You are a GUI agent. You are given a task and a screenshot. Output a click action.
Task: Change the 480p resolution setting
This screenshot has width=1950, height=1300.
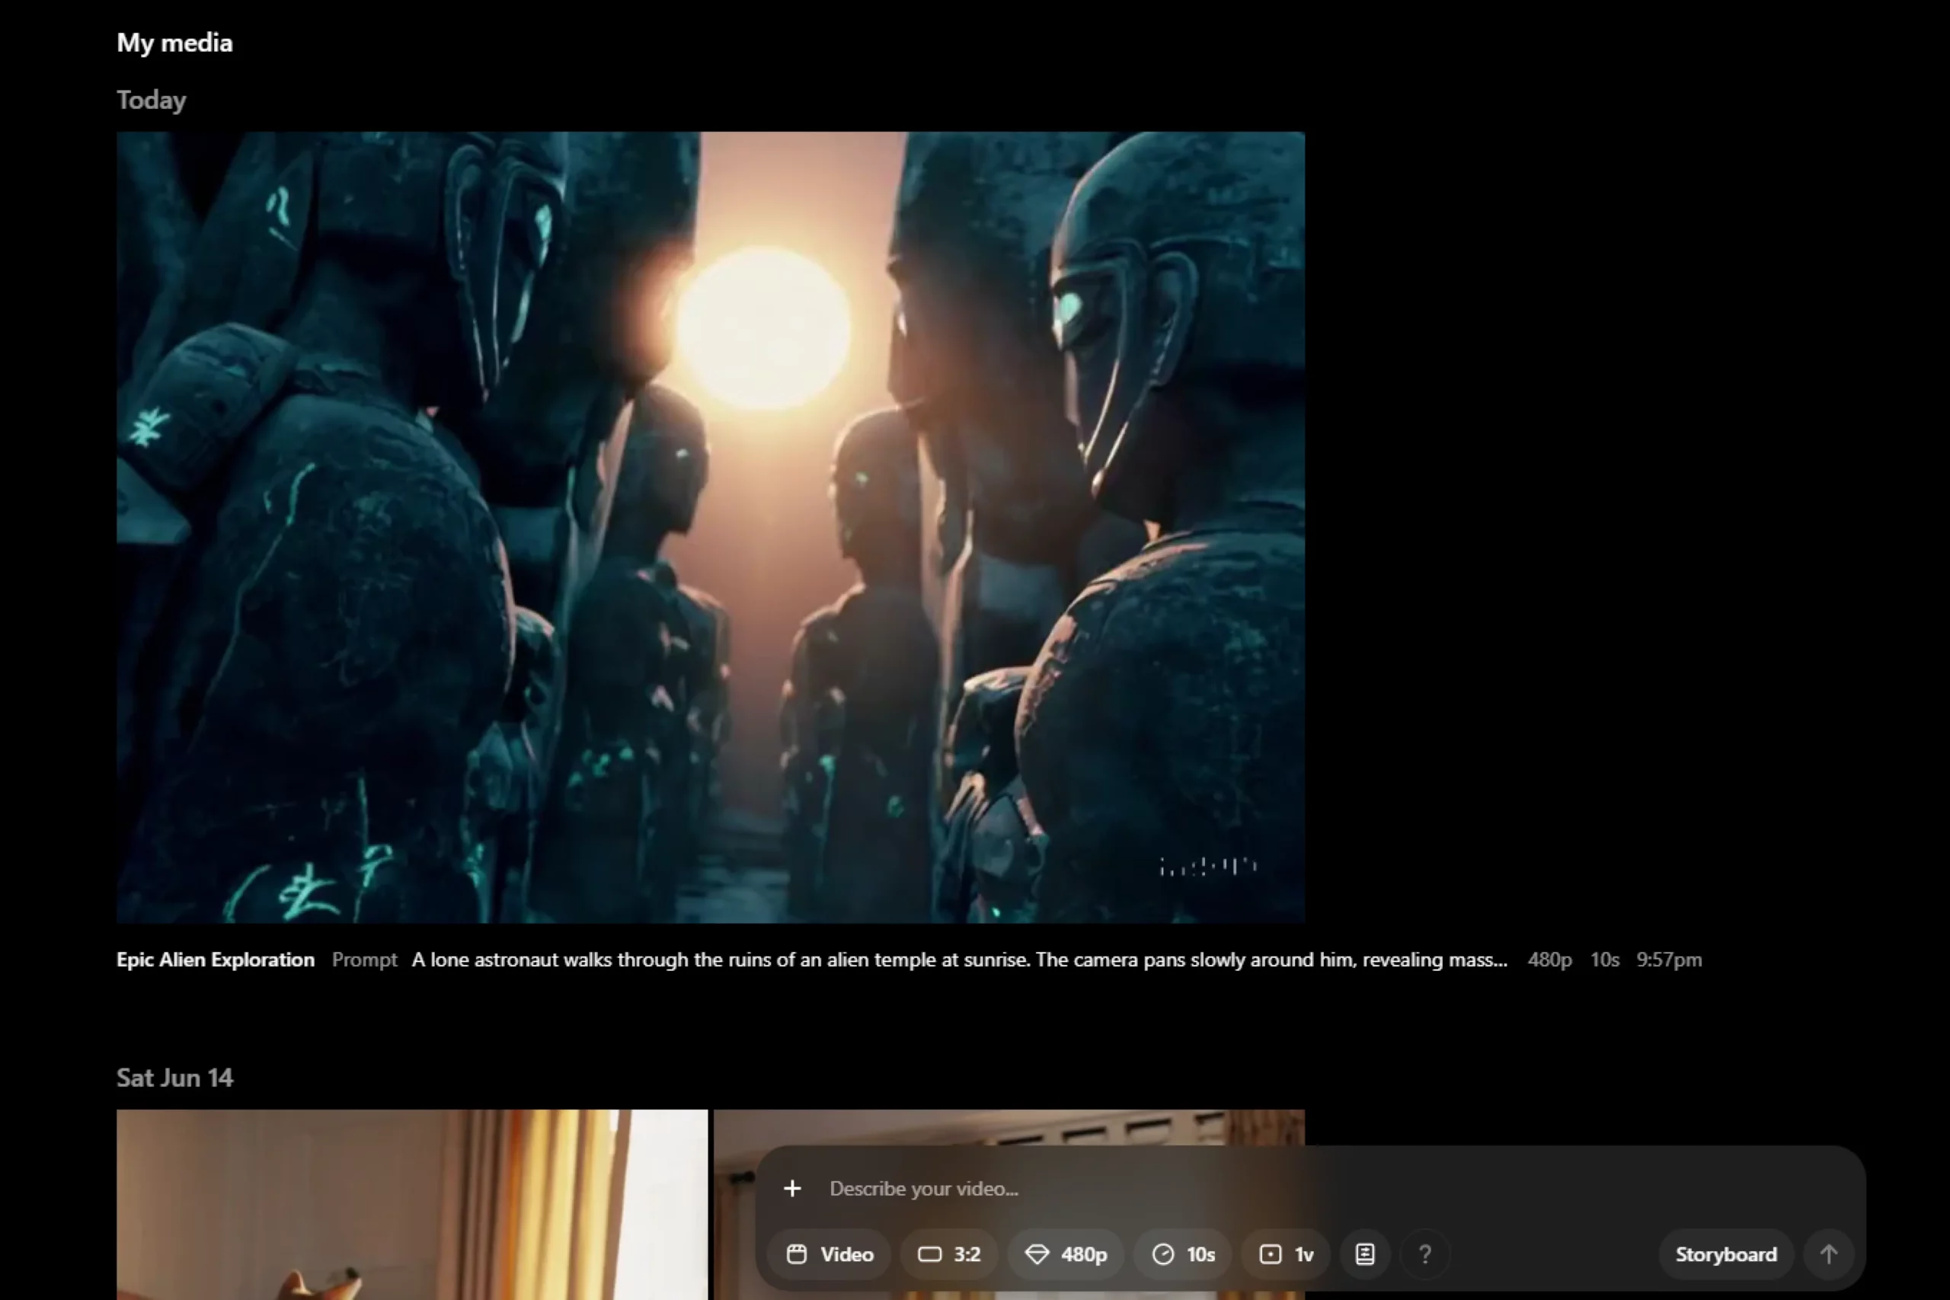click(1066, 1254)
